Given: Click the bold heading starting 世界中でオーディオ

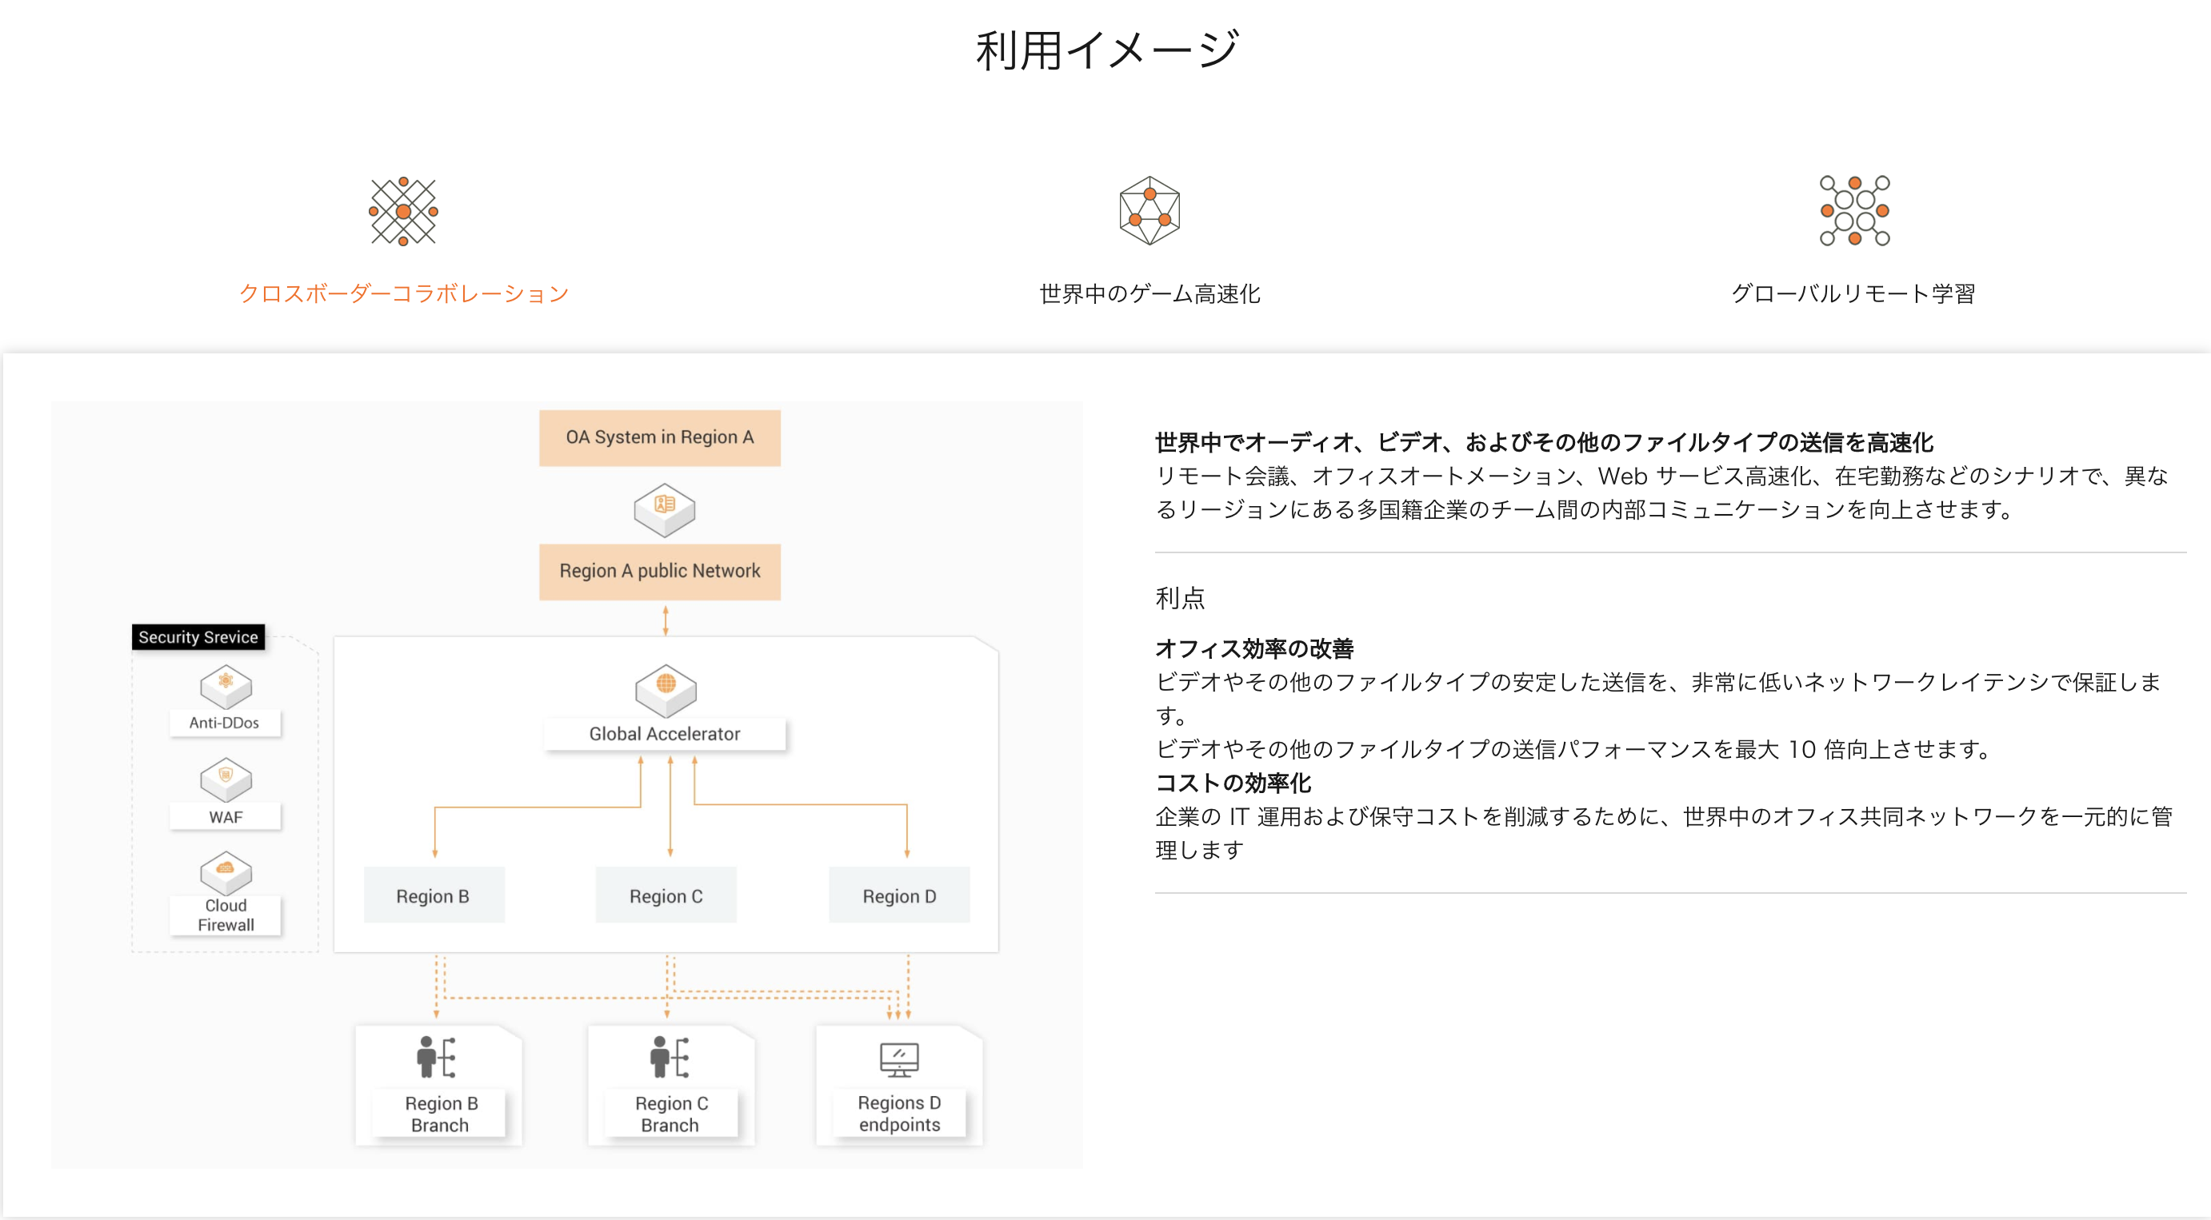Looking at the screenshot, I should [x=1543, y=443].
